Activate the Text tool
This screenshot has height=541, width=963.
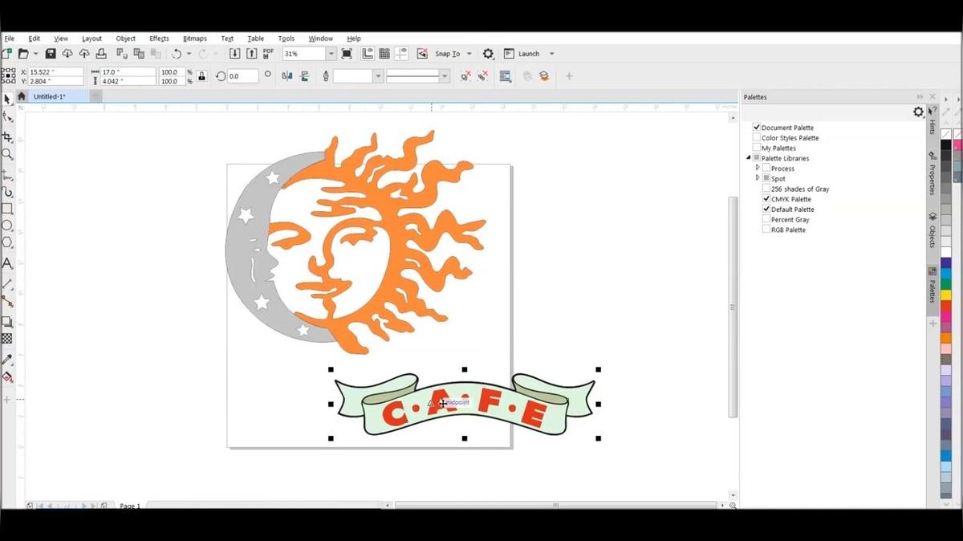pos(7,263)
